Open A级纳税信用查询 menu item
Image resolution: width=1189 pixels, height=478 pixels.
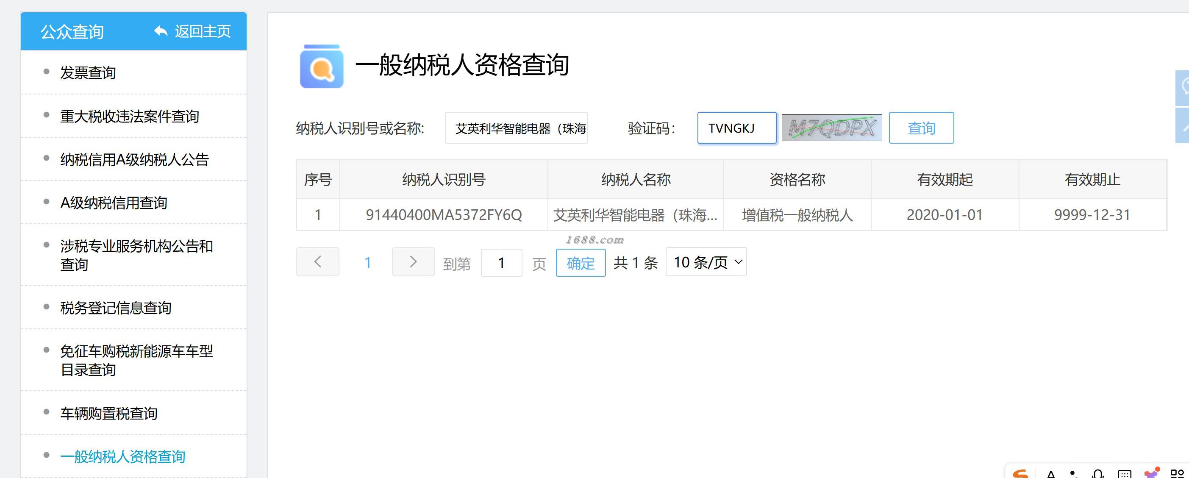point(114,203)
